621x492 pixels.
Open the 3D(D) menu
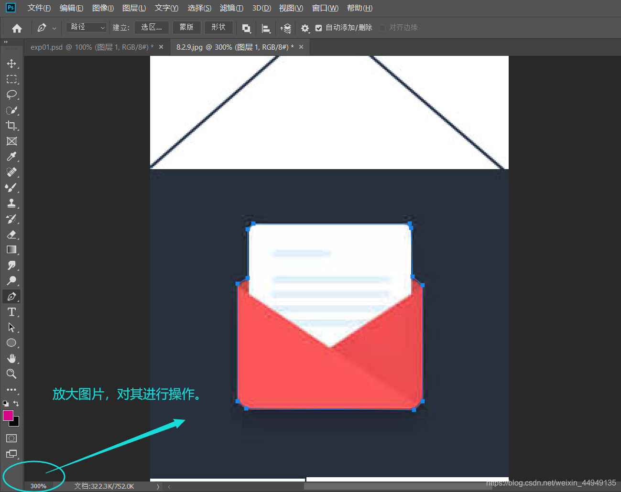261,8
